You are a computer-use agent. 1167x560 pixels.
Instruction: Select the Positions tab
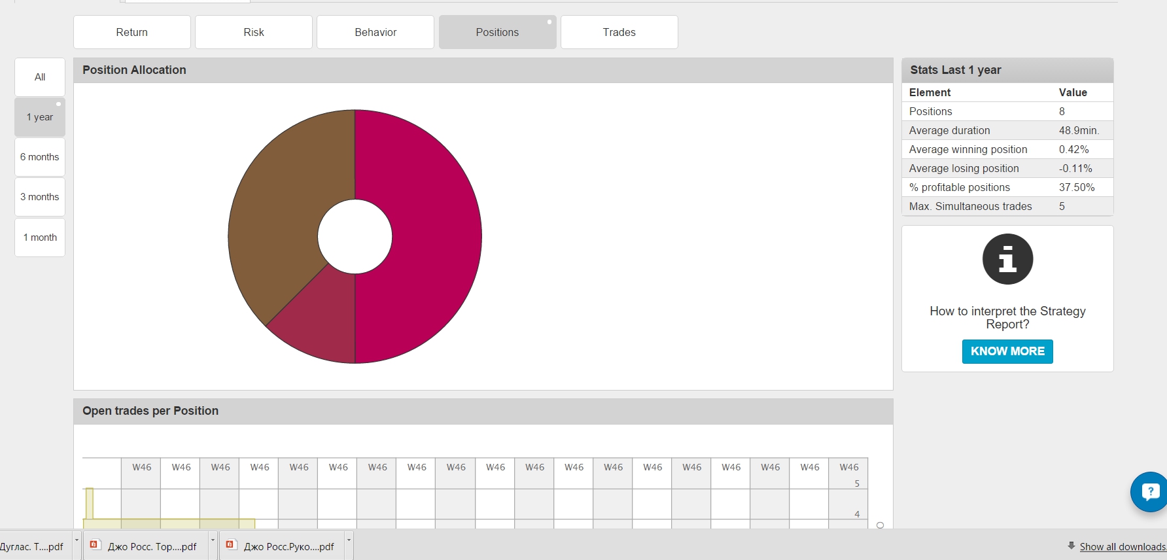pos(497,32)
